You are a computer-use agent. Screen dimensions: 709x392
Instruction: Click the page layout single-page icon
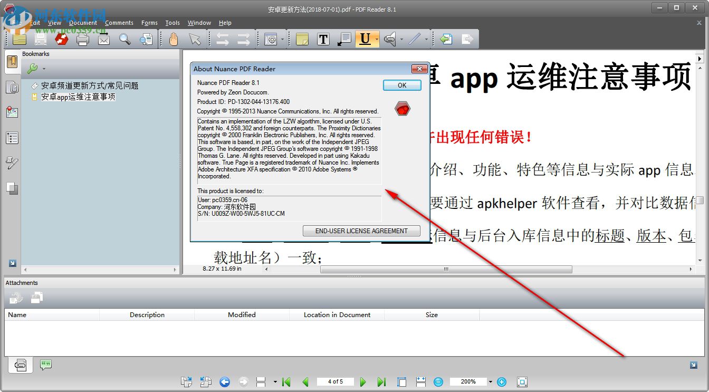point(261,381)
